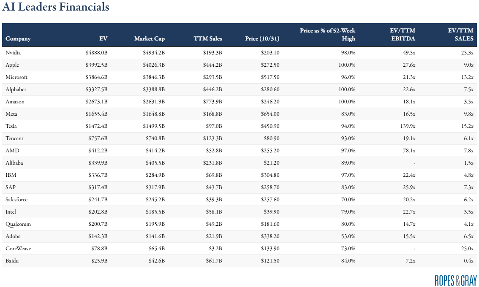Click the Tesla company name
The image size is (479, 287).
click(11, 126)
